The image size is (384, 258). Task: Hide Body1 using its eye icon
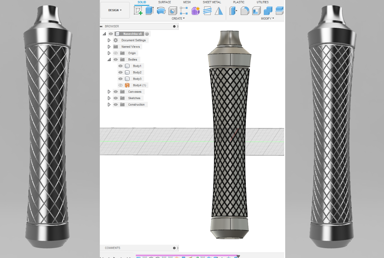120,66
